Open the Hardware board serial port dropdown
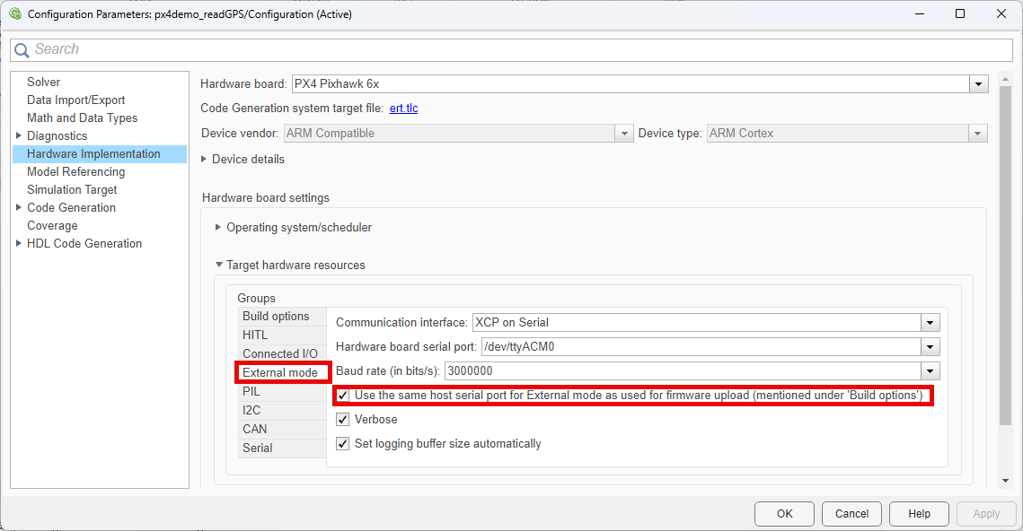Viewport: 1023px width, 531px height. pos(930,346)
